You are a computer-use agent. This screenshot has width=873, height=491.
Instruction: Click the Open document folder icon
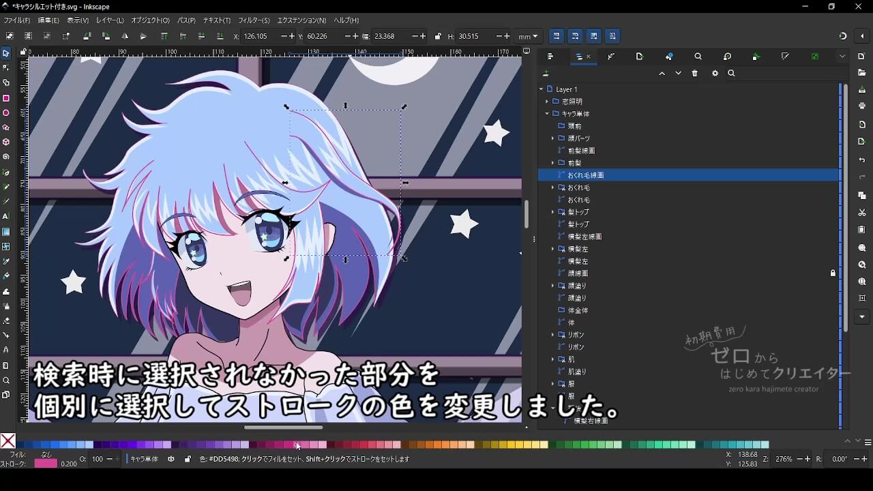862,72
